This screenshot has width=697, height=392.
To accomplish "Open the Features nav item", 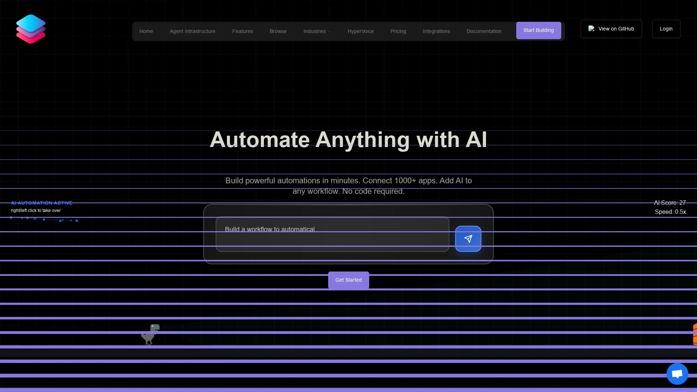I will coord(242,31).
